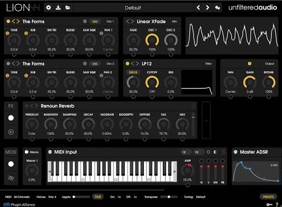Image resolution: width=282 pixels, height=207 pixels.
Task: Click the PRESETS button
Action: pos(268,197)
